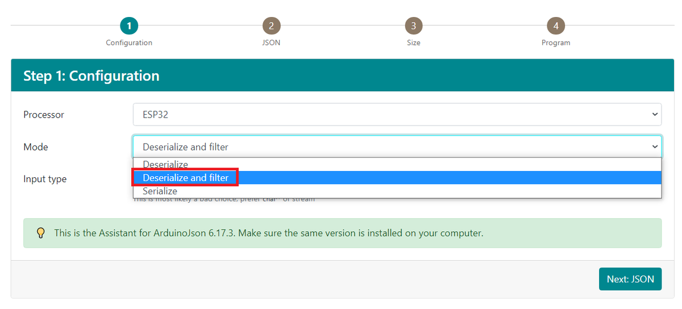Image resolution: width=682 pixels, height=309 pixels.
Task: Open the Processor dropdown showing ESP32
Action: 397,114
